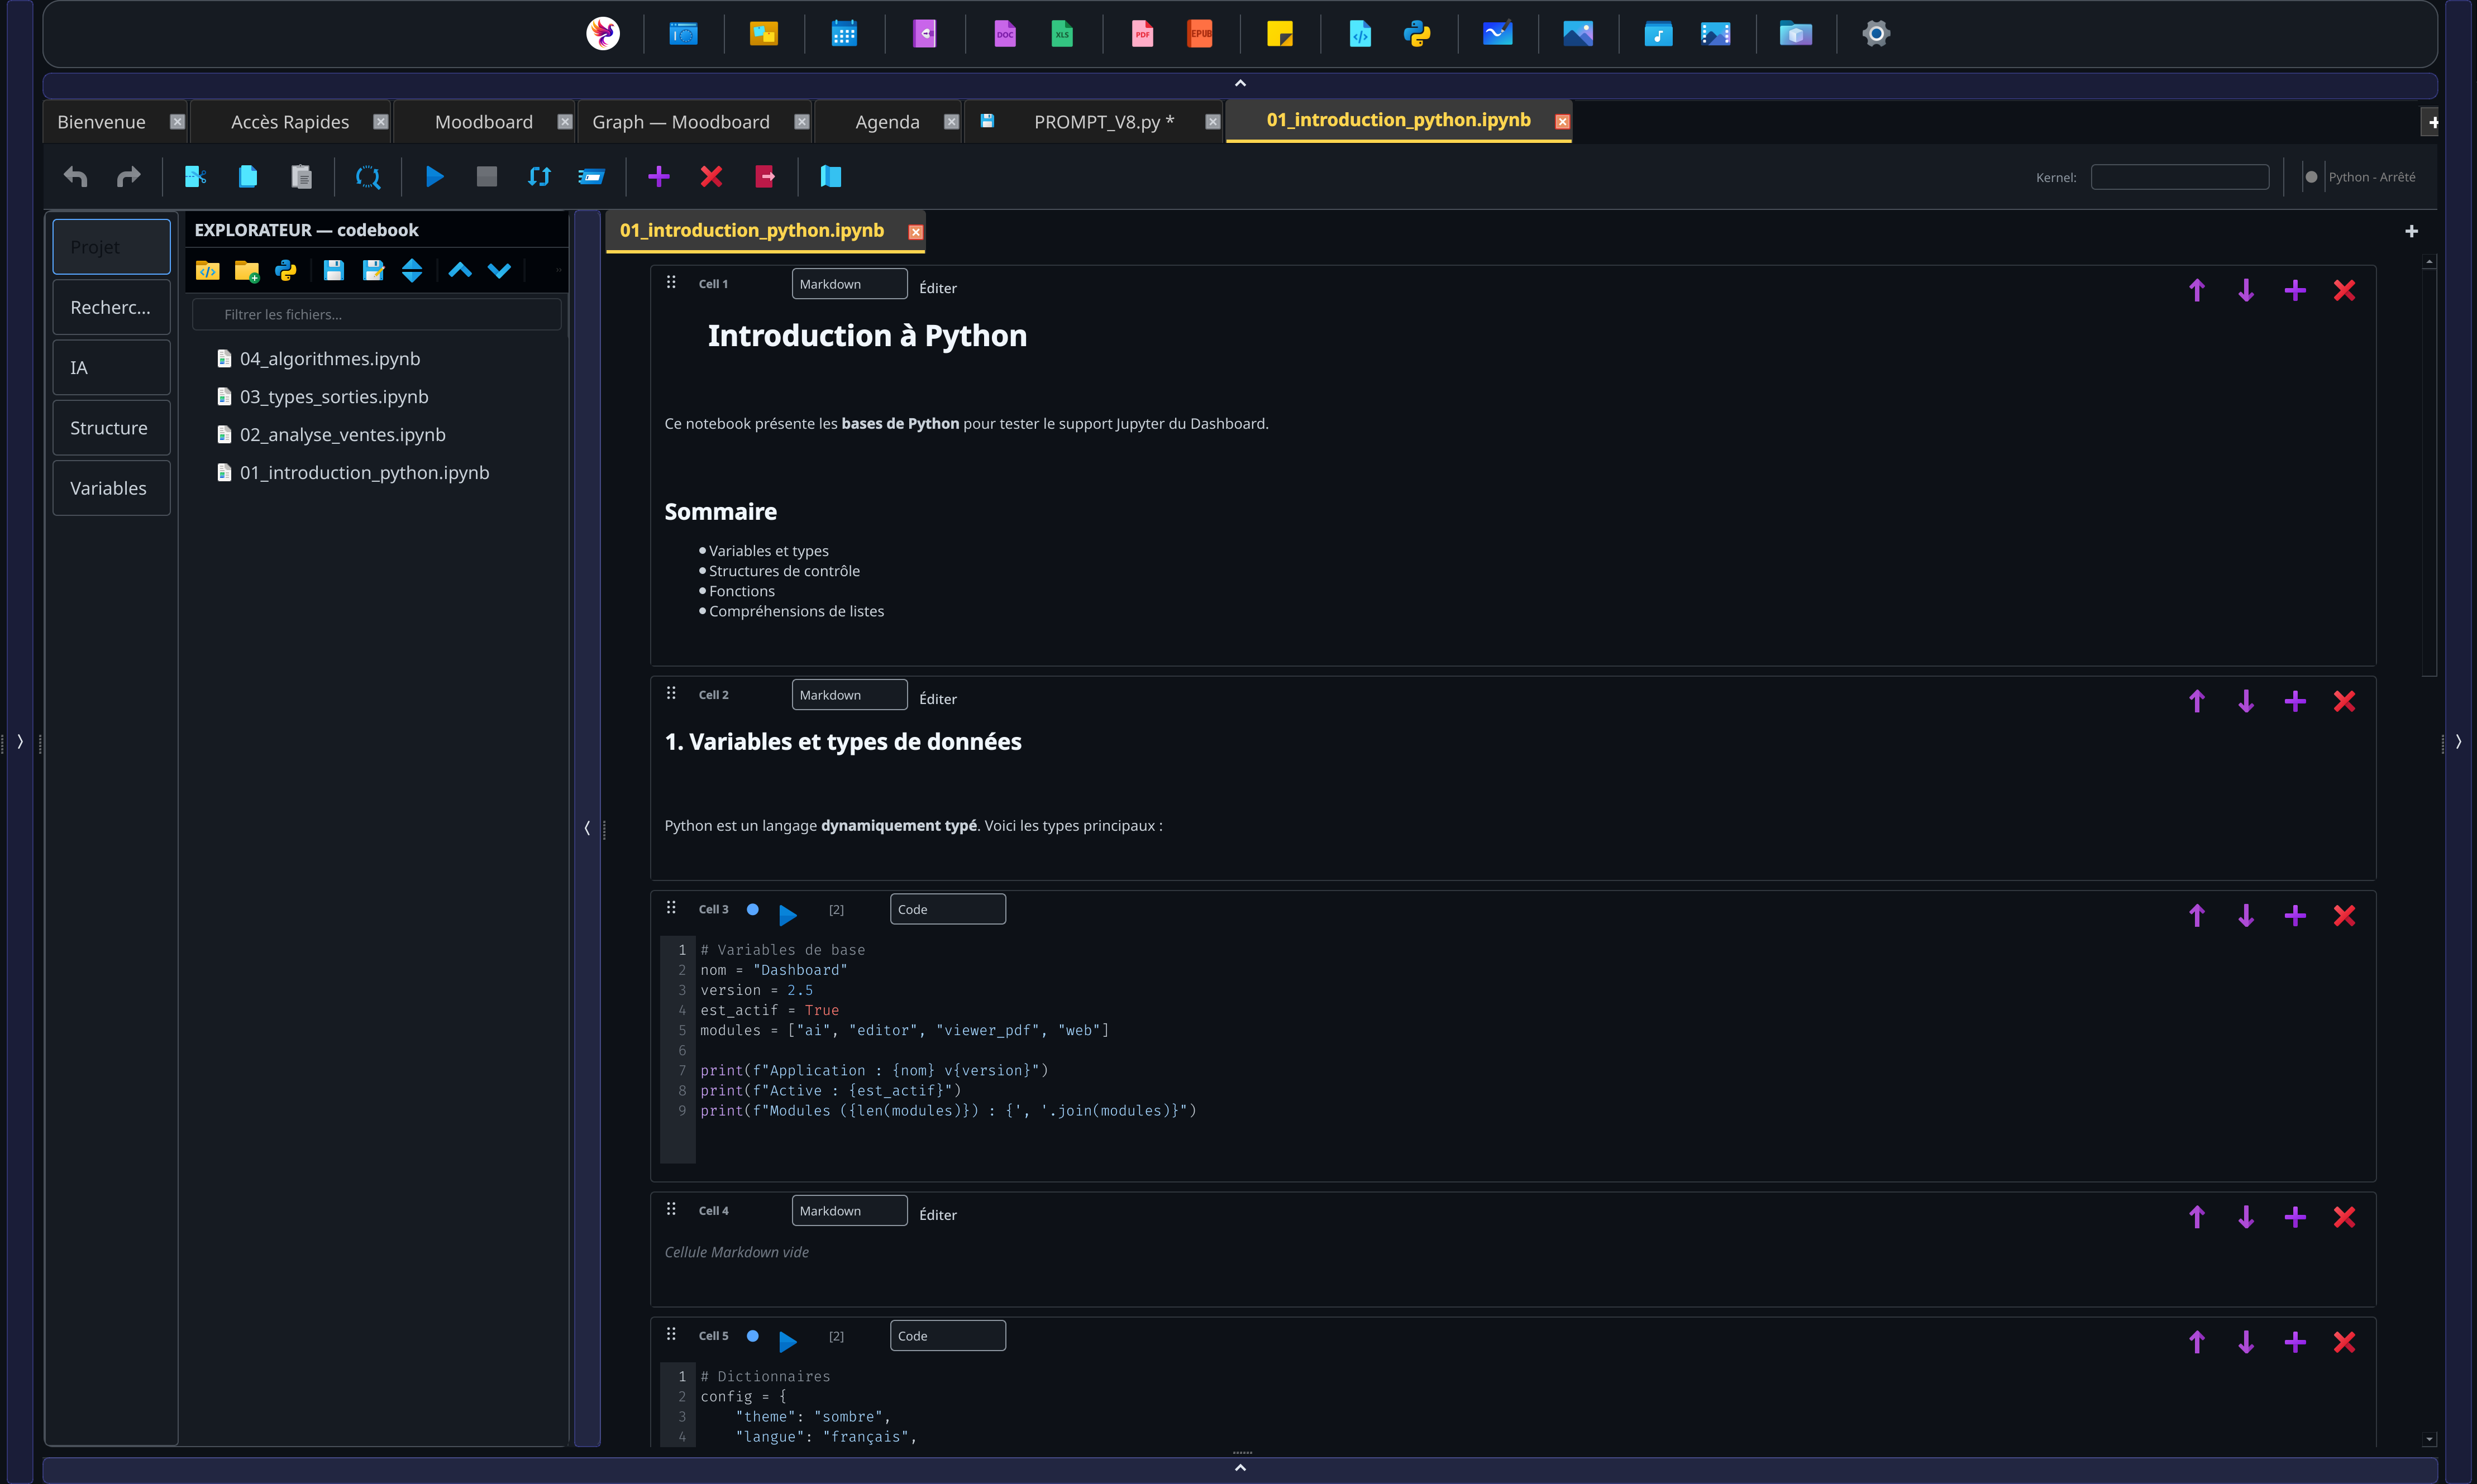Click the Python icon in the Explorateur toolbar
Image resolution: width=2477 pixels, height=1484 pixels.
[x=286, y=271]
